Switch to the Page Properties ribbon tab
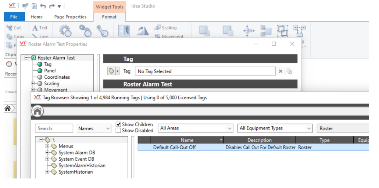Image resolution: width=379 pixels, height=188 pixels. 70,17
